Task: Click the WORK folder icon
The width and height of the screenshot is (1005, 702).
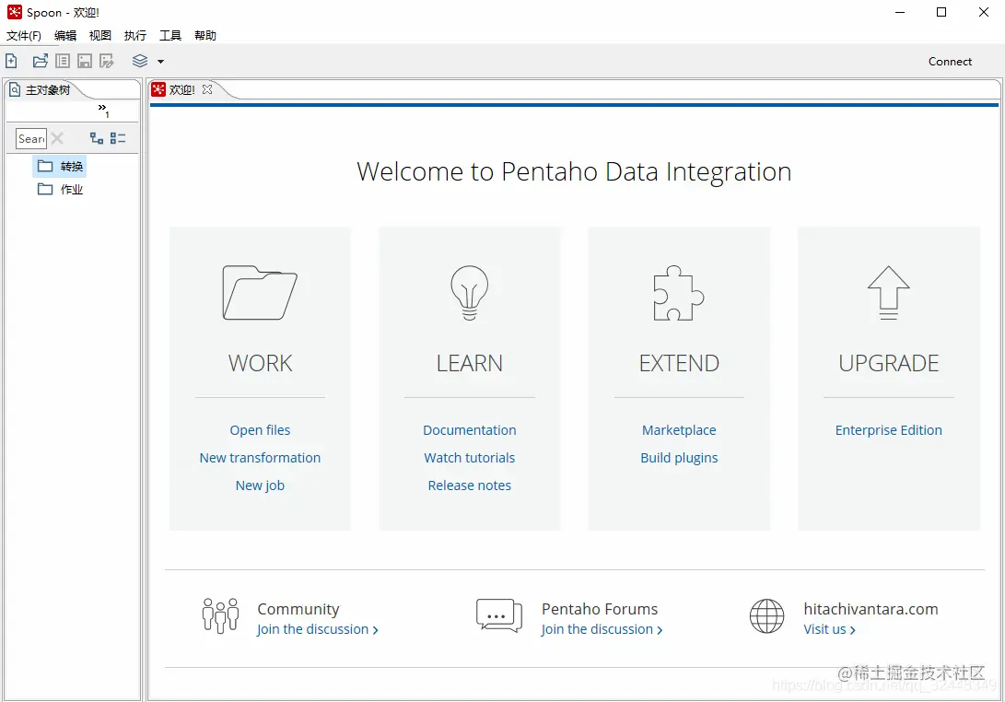Action: click(x=260, y=292)
